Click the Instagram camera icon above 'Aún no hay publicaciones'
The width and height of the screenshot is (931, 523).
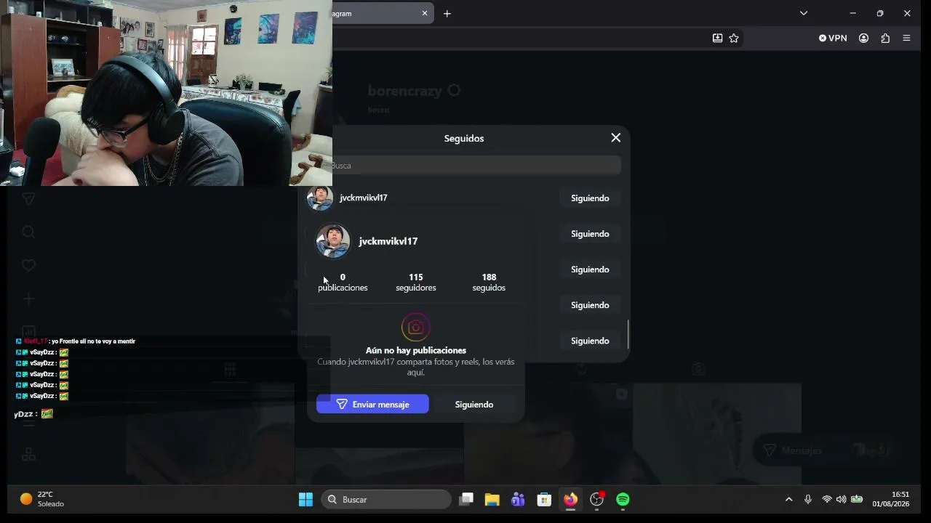pos(416,328)
